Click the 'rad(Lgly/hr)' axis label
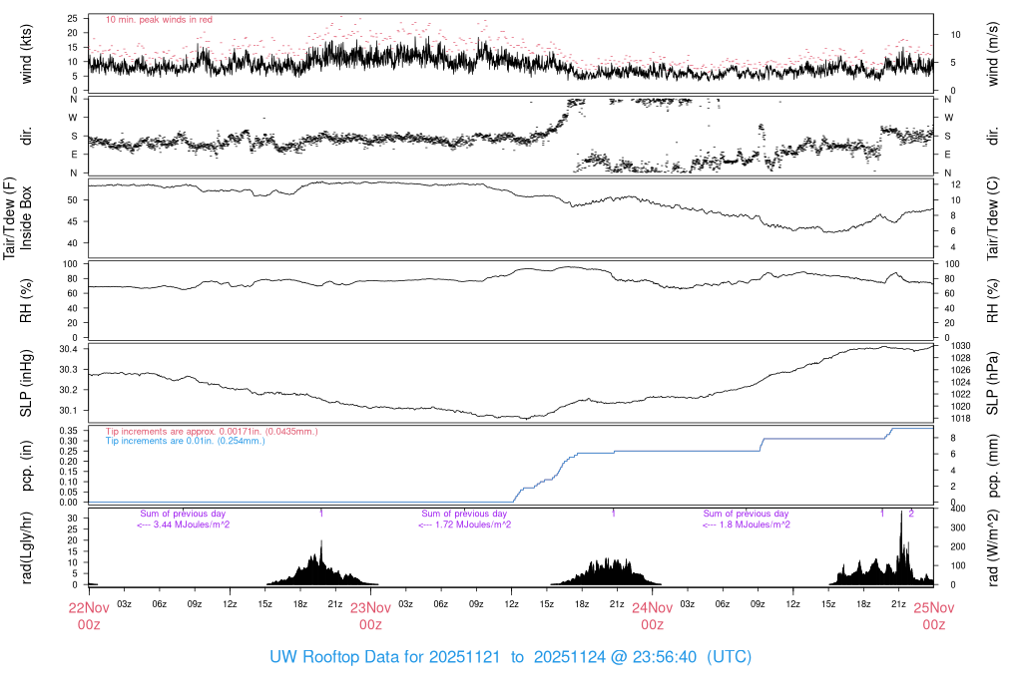The width and height of the screenshot is (1022, 698). [26, 547]
